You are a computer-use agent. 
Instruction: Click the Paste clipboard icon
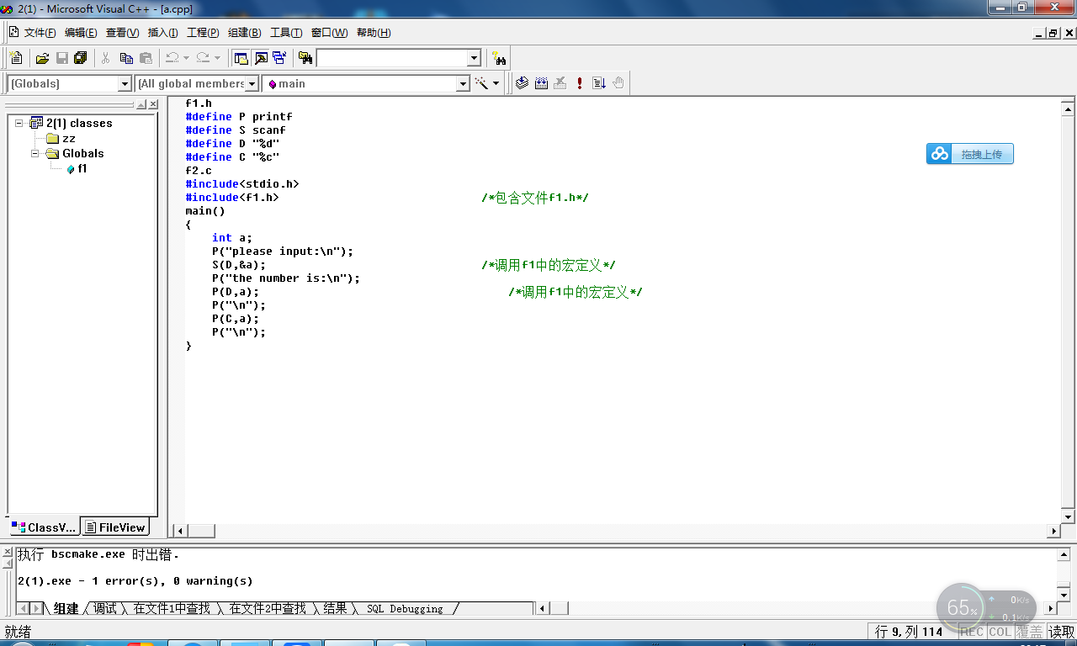coord(146,58)
